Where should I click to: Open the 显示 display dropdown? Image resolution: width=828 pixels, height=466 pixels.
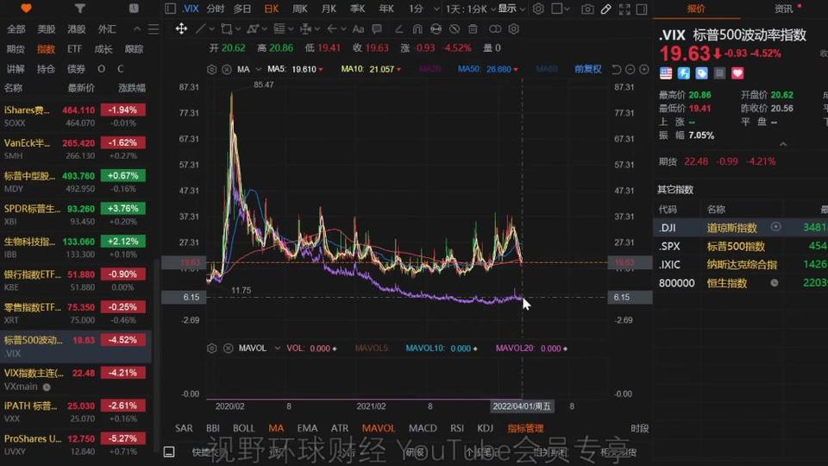(x=511, y=9)
